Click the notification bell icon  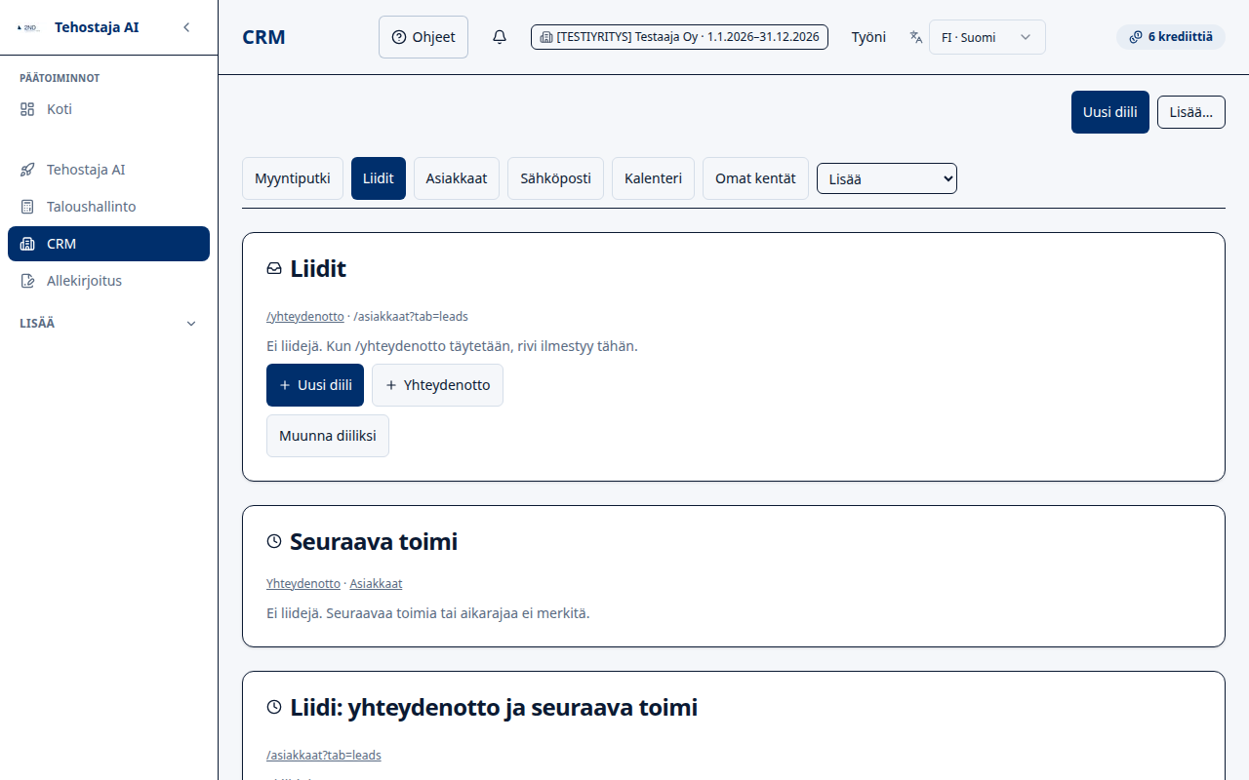(x=500, y=37)
